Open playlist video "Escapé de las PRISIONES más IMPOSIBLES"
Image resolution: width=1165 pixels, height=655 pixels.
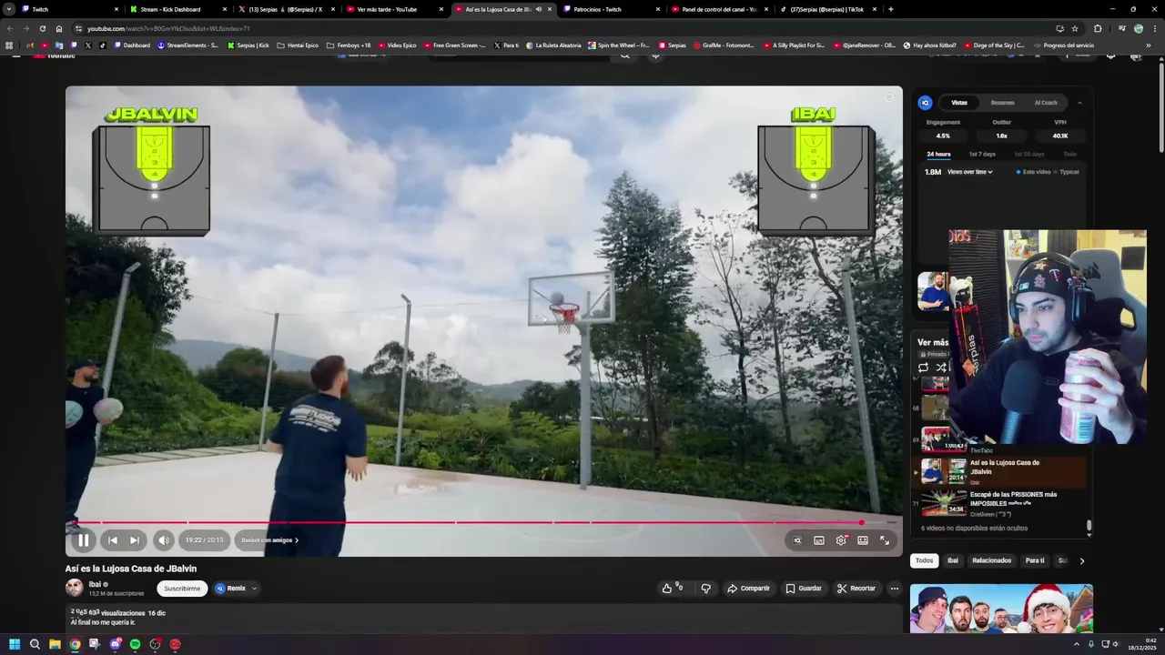[1001, 502]
